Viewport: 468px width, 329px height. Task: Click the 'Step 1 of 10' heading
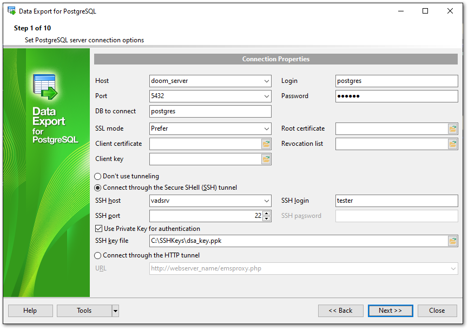[x=32, y=28]
